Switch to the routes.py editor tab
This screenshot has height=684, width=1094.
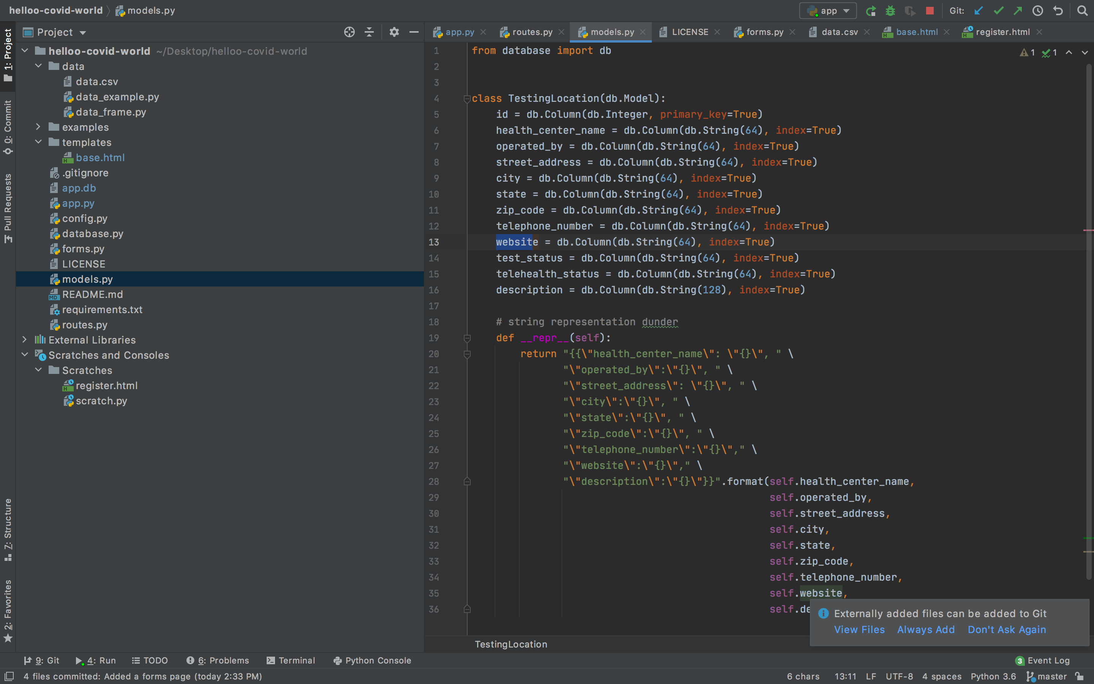[532, 32]
